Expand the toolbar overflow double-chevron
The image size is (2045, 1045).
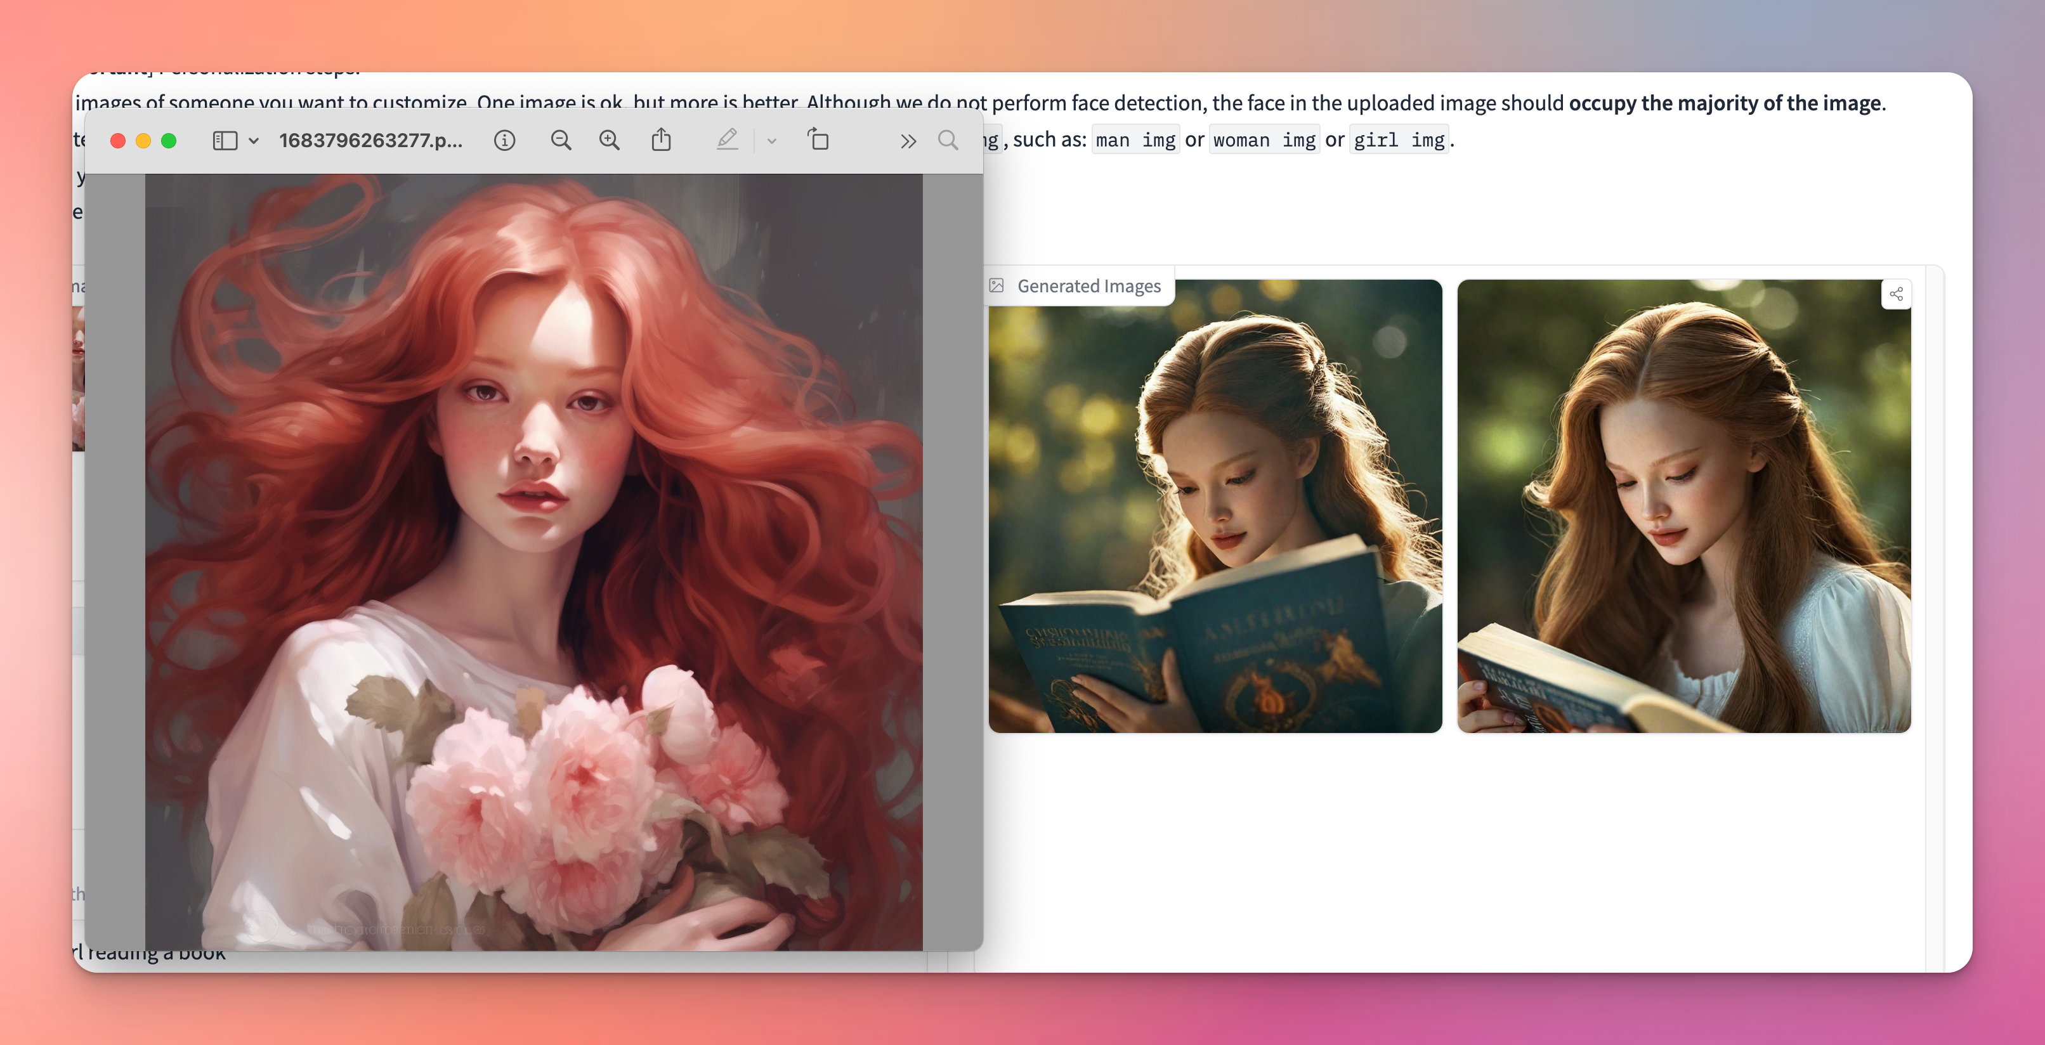pyautogui.click(x=908, y=141)
